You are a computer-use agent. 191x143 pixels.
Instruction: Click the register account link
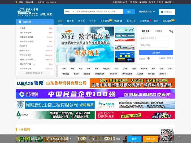(x=162, y=58)
